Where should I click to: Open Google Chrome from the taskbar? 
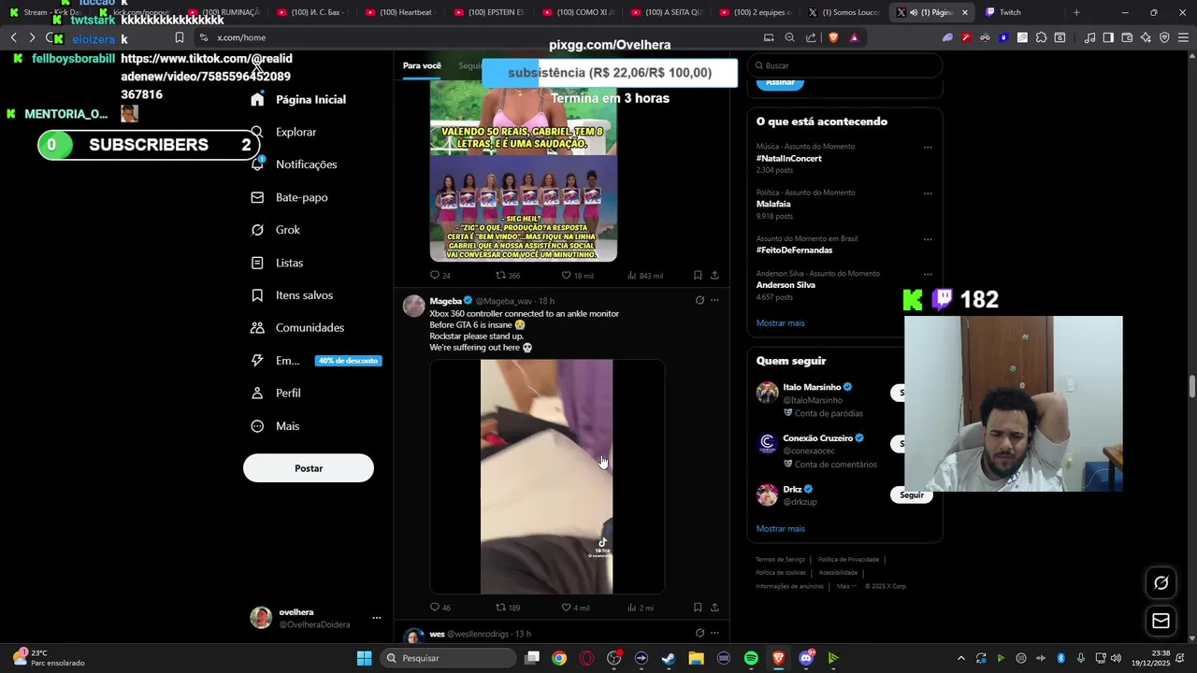tap(559, 658)
